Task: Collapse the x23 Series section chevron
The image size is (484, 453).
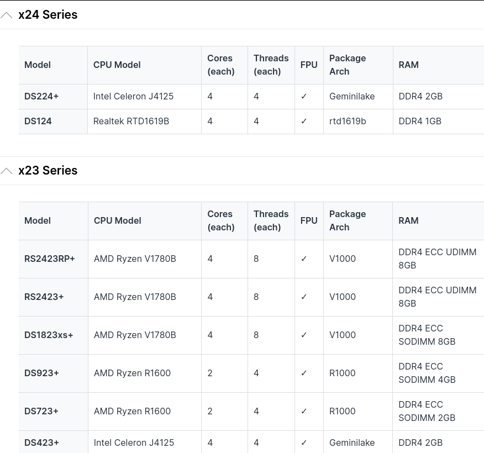Action: tap(7, 171)
